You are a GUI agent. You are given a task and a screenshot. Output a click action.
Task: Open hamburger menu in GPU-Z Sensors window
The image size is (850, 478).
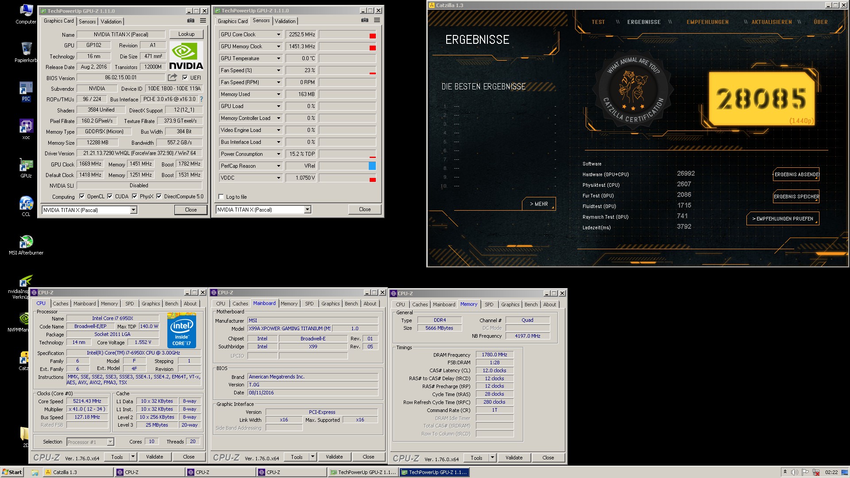click(377, 20)
